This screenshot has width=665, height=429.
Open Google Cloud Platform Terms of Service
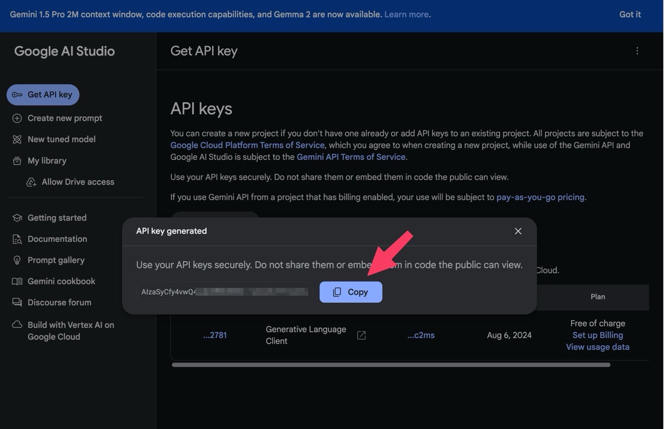[247, 145]
